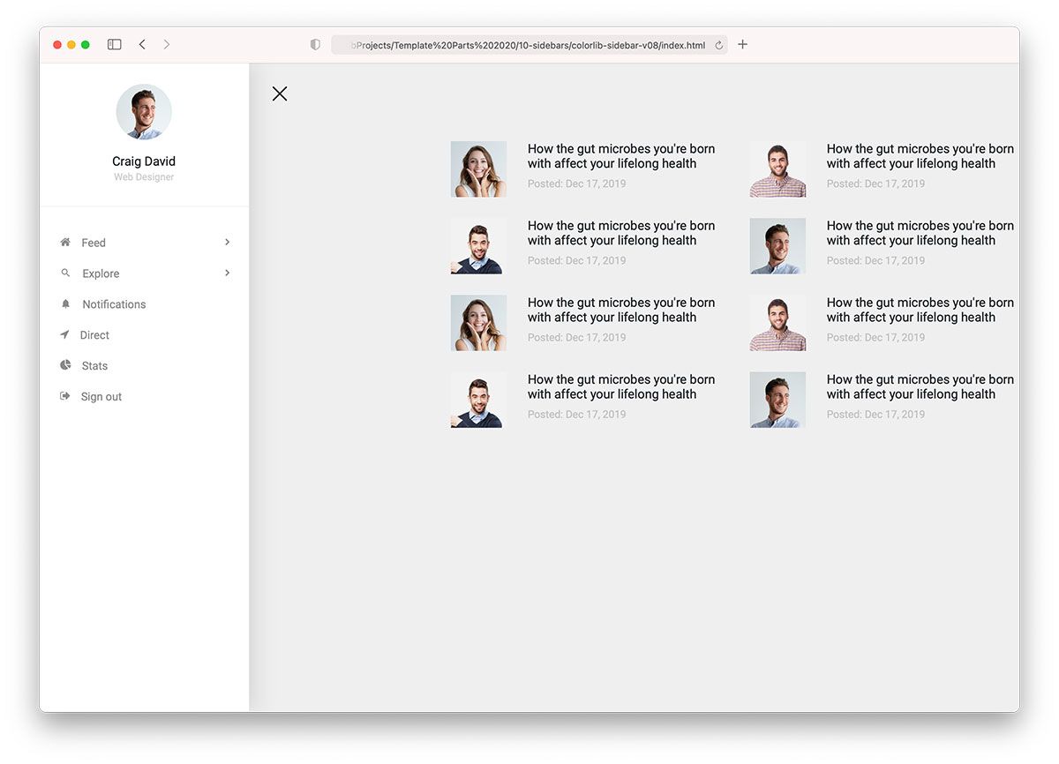Open fourth-row bearded man thumbnail, left column
This screenshot has height=764, width=1059.
tap(478, 400)
